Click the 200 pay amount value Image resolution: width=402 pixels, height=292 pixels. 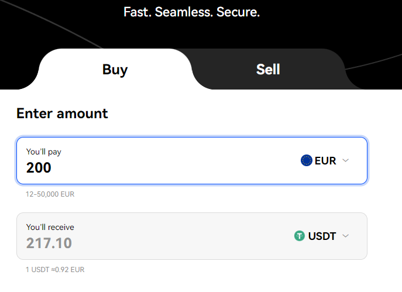(39, 168)
